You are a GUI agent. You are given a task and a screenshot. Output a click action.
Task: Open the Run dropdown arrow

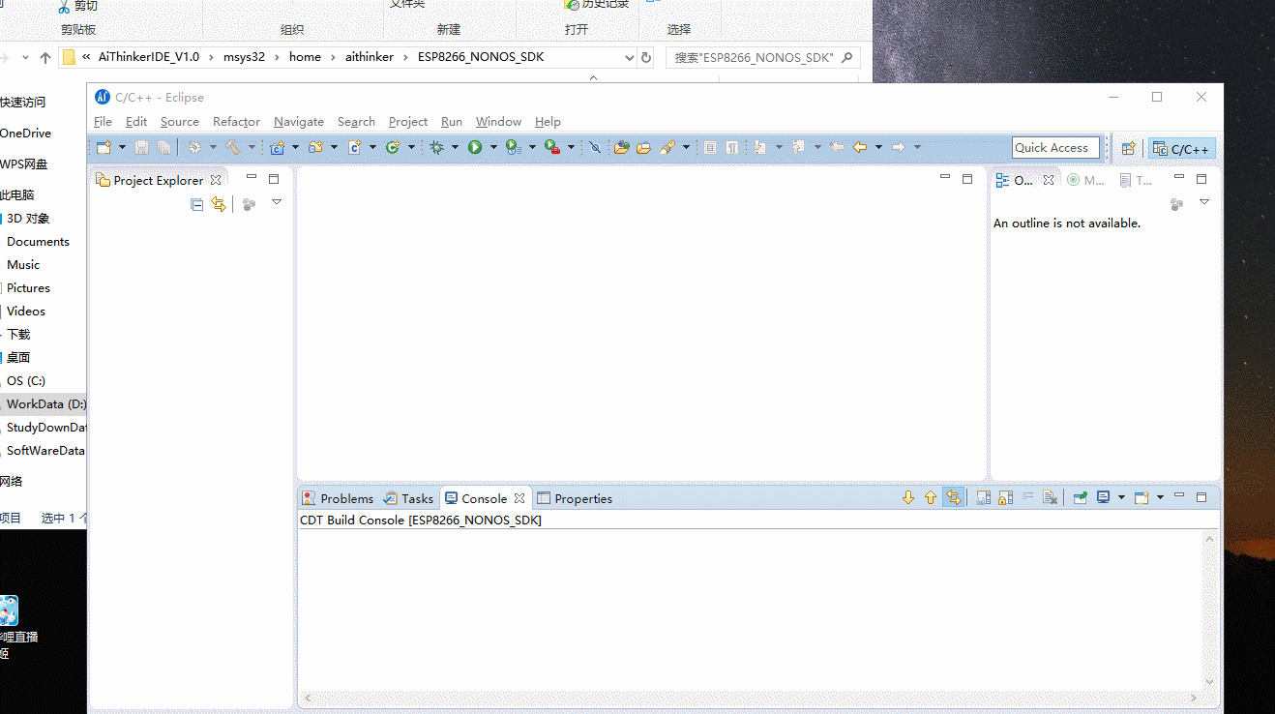point(493,147)
